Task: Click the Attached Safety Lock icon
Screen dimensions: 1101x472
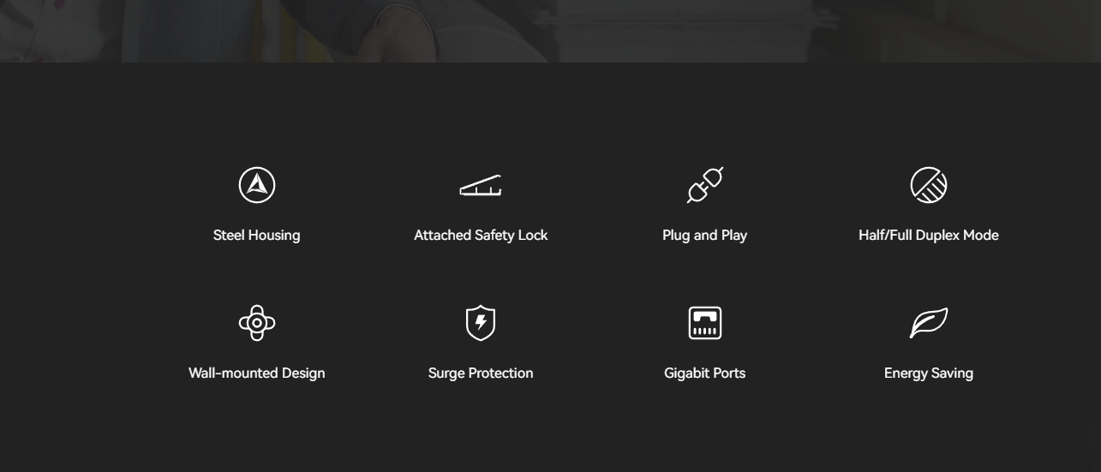Action: (481, 185)
